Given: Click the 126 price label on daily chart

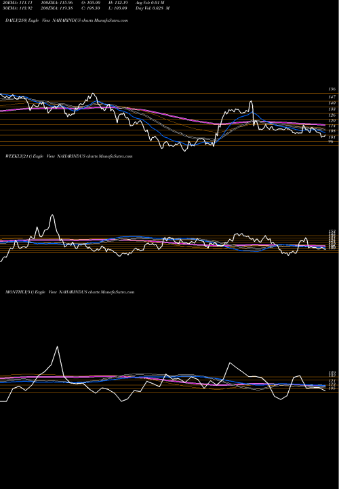Looking at the screenshot, I should (x=332, y=115).
